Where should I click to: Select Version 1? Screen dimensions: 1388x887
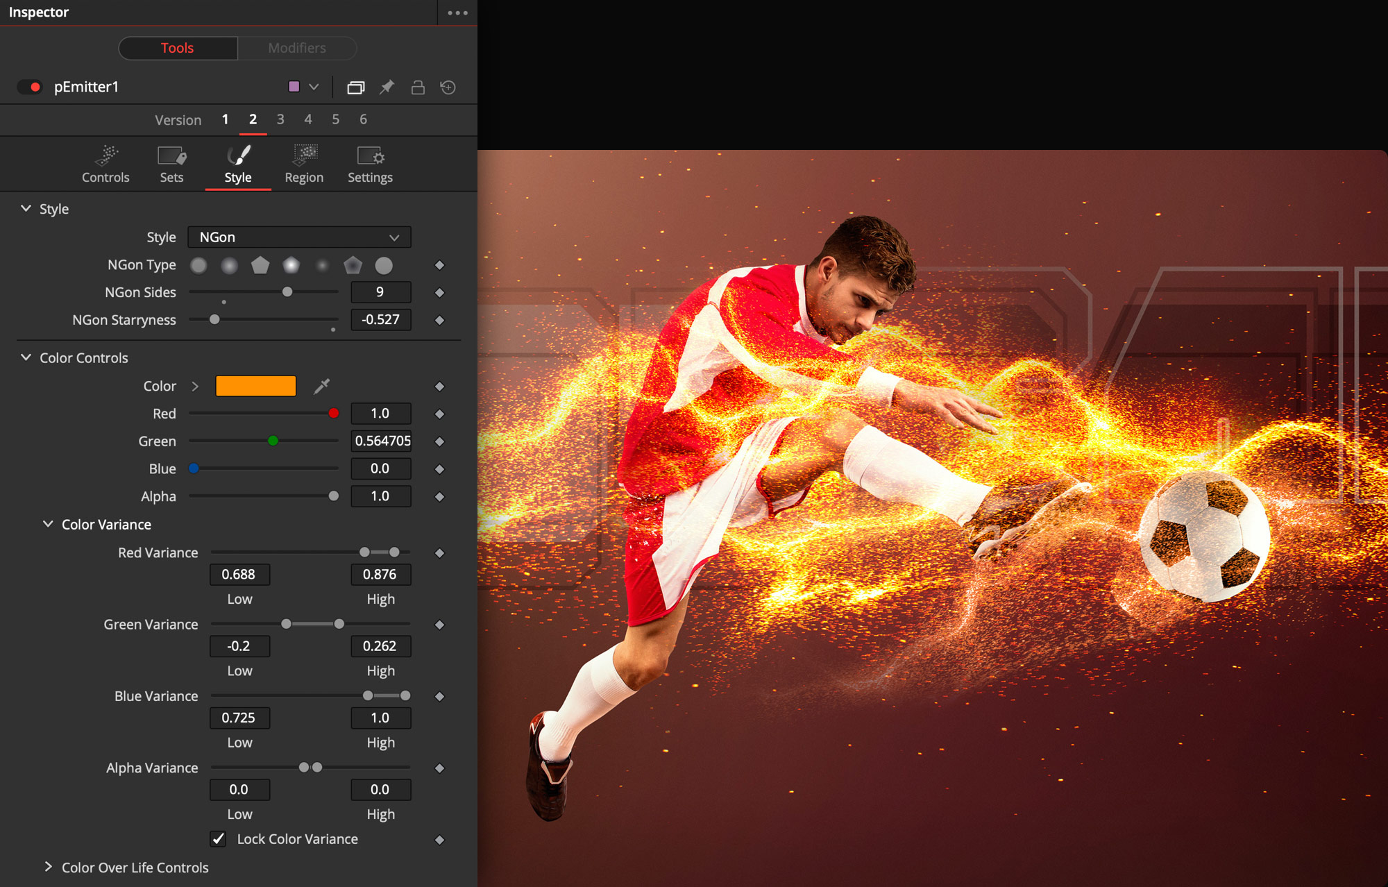pyautogui.click(x=225, y=119)
